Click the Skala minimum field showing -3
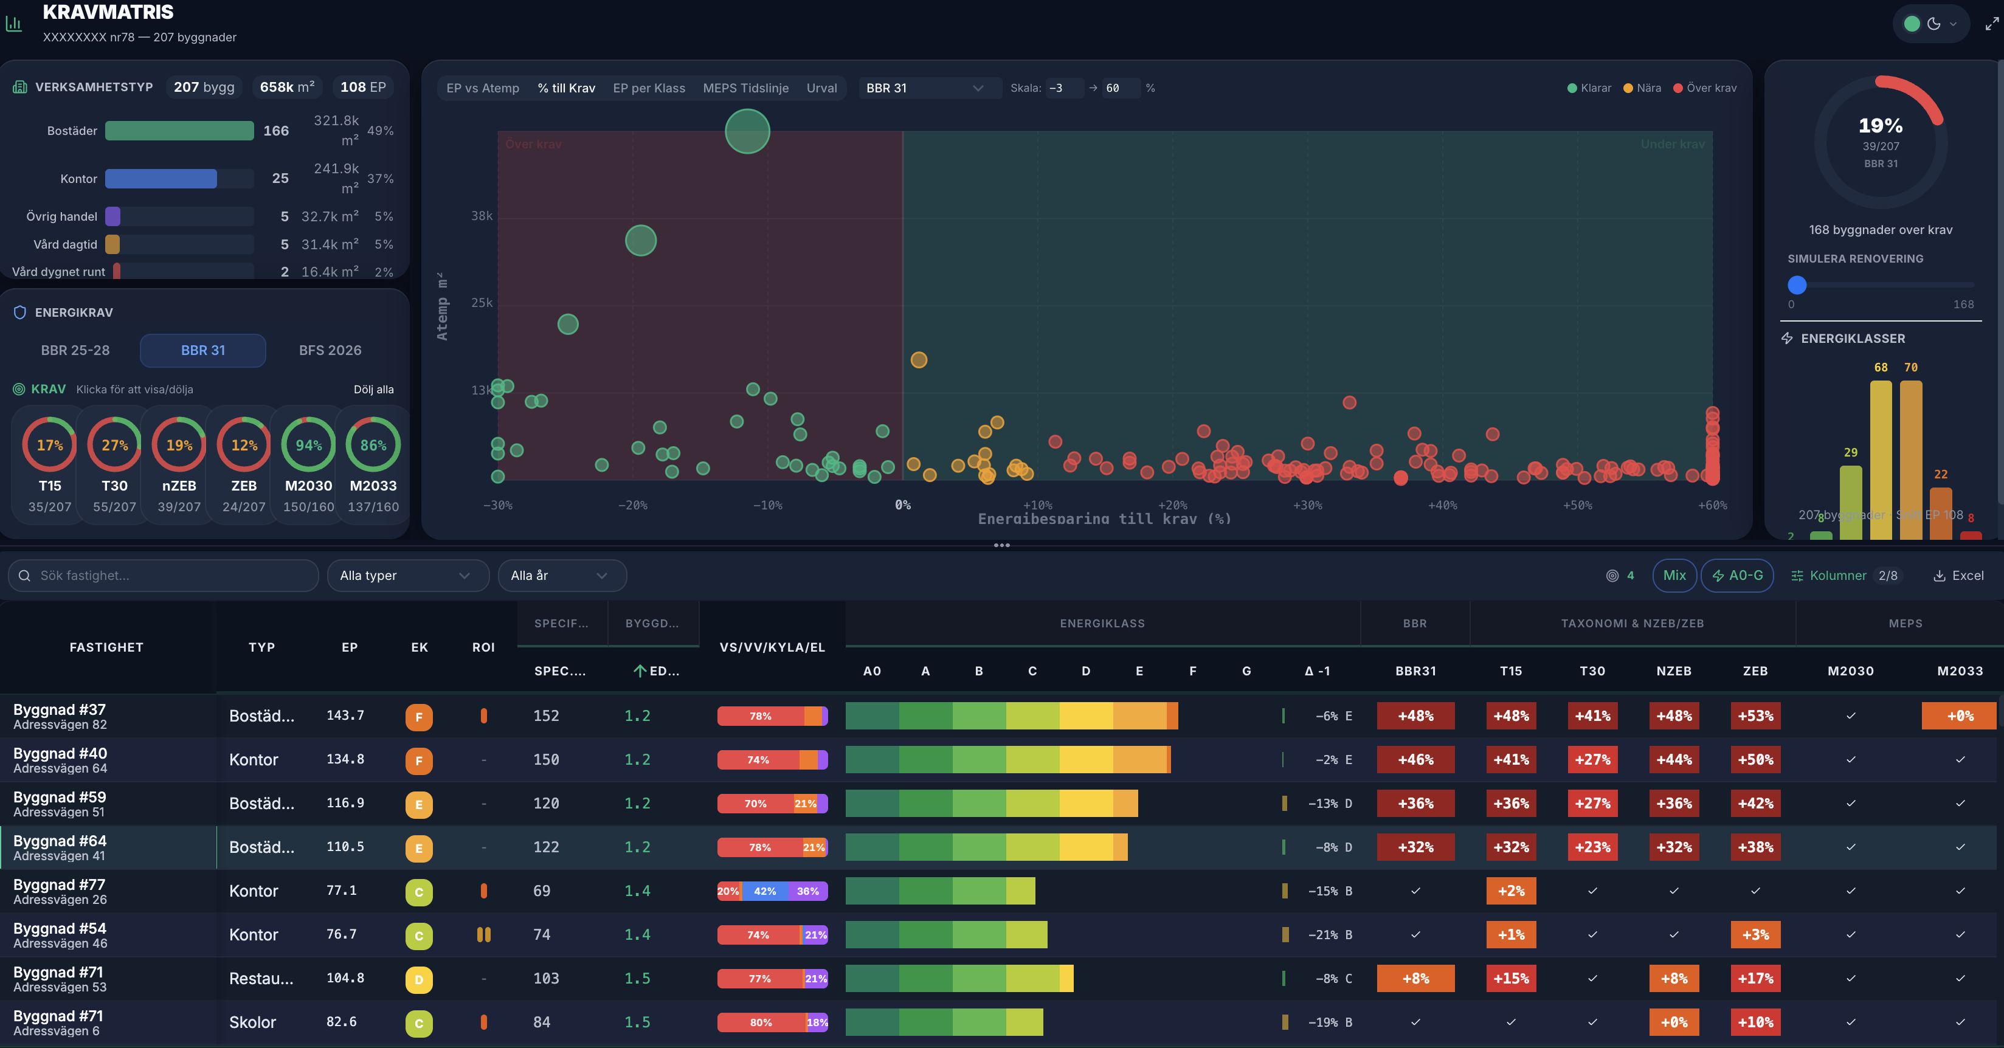2004x1048 pixels. click(x=1064, y=88)
